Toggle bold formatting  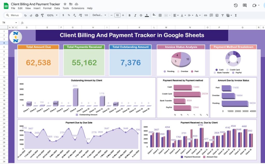(129, 15)
